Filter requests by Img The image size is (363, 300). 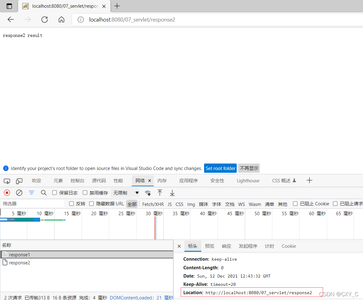[x=191, y=204]
